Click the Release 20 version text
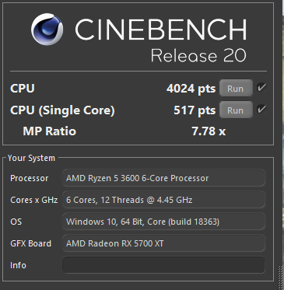 pyautogui.click(x=198, y=55)
